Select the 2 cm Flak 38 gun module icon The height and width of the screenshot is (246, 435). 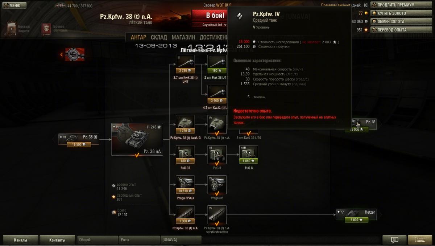point(217,61)
